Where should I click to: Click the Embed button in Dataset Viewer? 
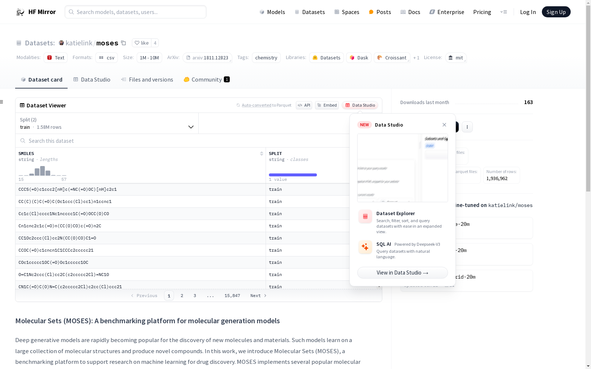pyautogui.click(x=327, y=105)
